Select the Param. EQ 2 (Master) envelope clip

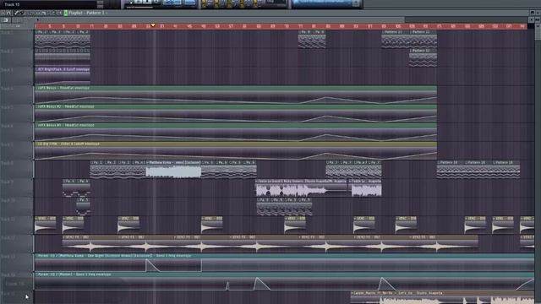click(284, 281)
